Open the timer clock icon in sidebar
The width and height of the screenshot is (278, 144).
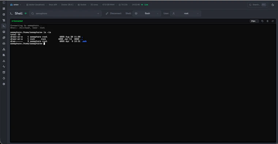4,78
